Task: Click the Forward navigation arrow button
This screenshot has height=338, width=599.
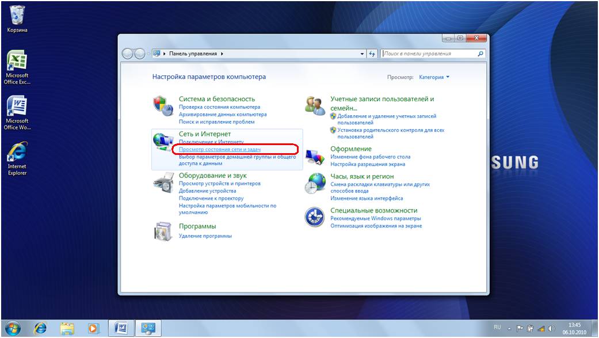Action: point(140,54)
